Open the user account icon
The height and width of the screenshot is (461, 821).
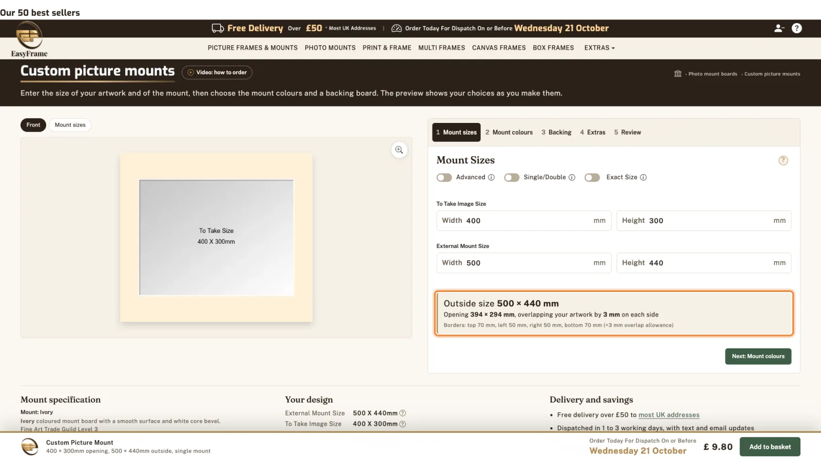point(779,28)
